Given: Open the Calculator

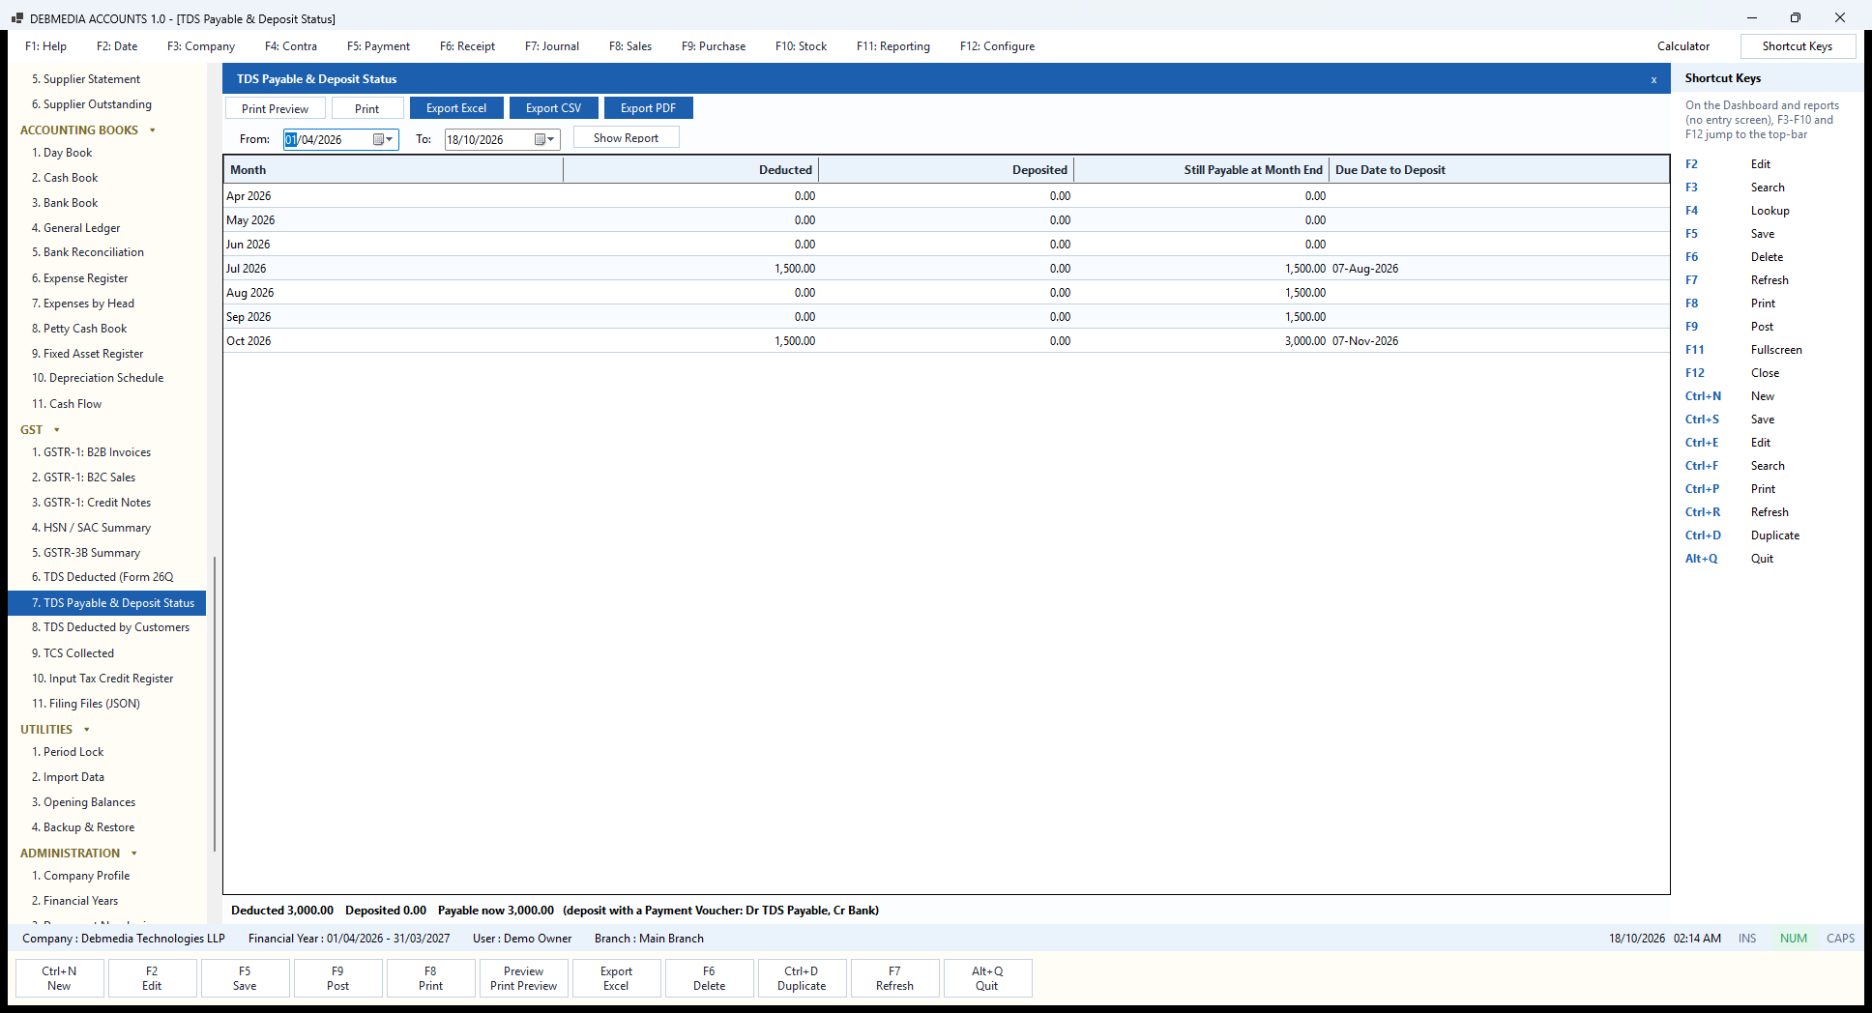Looking at the screenshot, I should click(x=1683, y=46).
